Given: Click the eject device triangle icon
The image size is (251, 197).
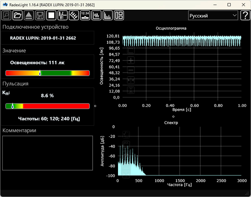Looking at the screenshot, I should (x=29, y=15).
